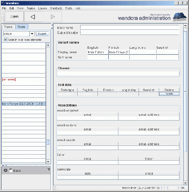Screen dimensions: 189x192
Task: Switch to the Finder tab
Action: click(22, 27)
